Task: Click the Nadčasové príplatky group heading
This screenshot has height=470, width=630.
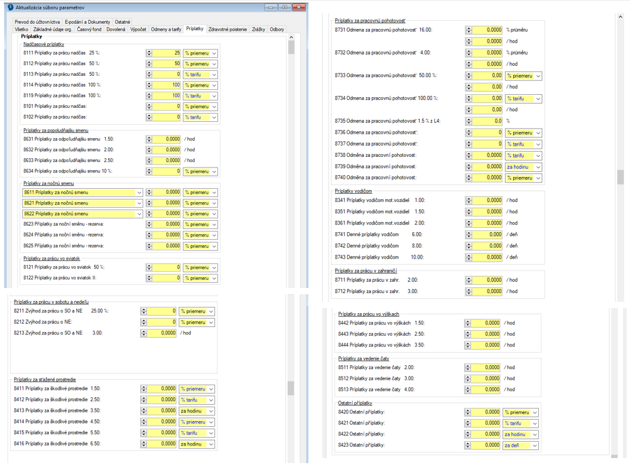Action: tap(44, 44)
